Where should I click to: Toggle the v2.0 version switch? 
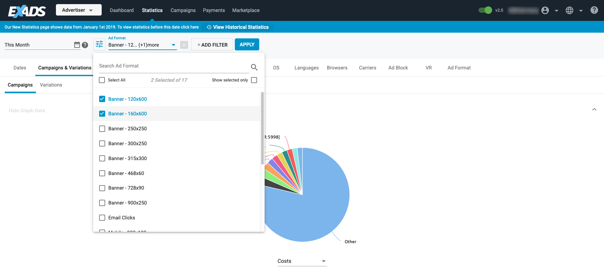[x=485, y=10]
